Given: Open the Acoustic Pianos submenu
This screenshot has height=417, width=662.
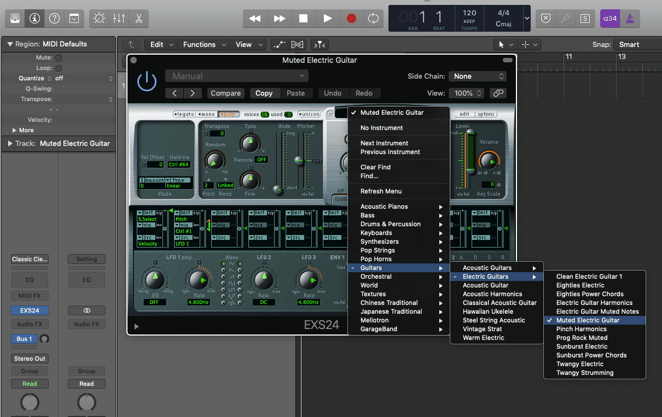Looking at the screenshot, I should pos(399,207).
